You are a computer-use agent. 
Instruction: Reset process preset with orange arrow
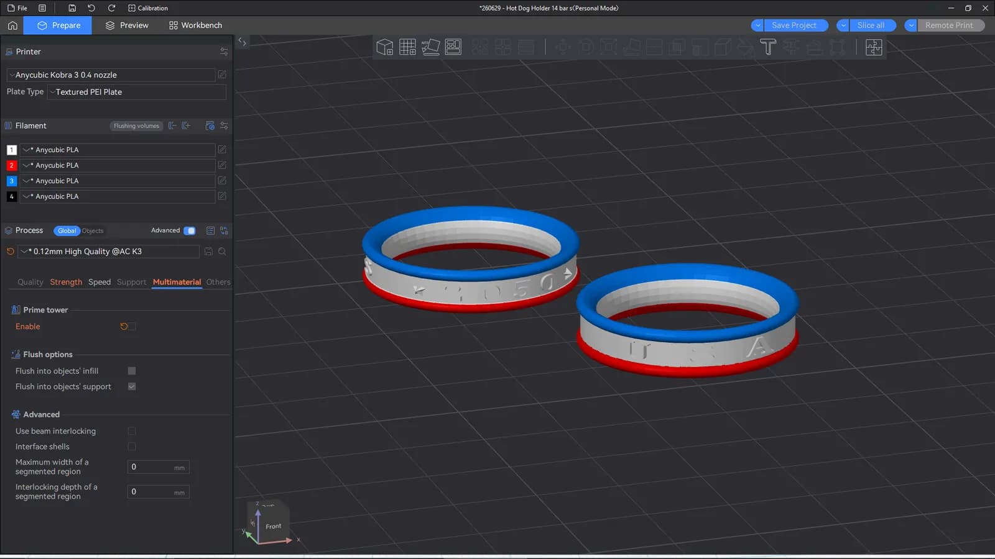10,252
